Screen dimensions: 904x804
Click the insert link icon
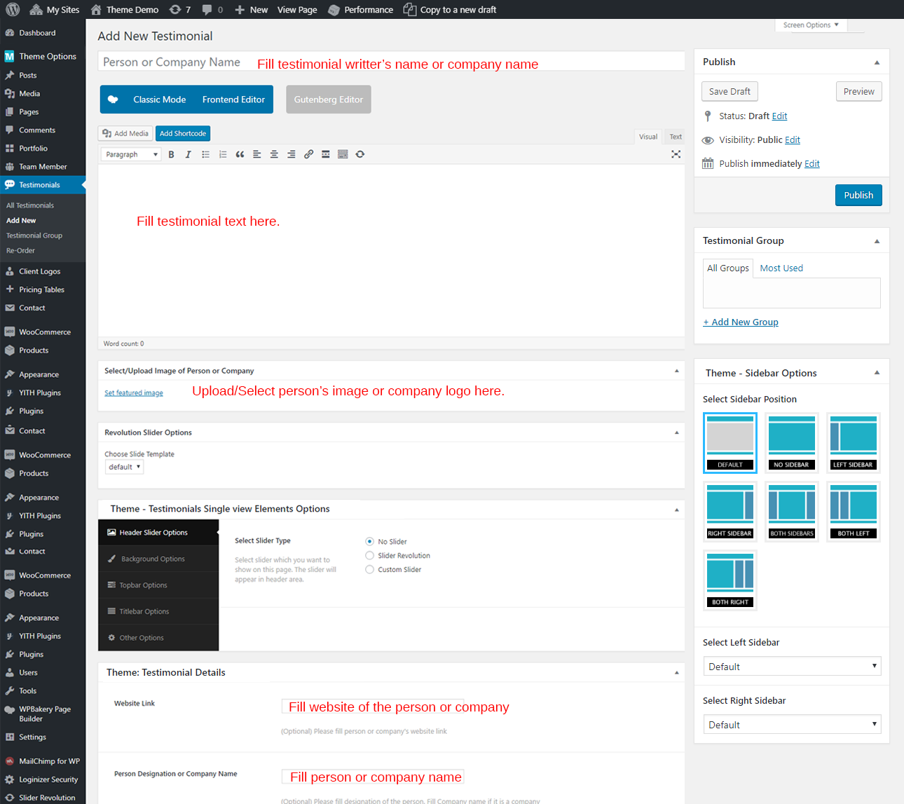pyautogui.click(x=308, y=154)
